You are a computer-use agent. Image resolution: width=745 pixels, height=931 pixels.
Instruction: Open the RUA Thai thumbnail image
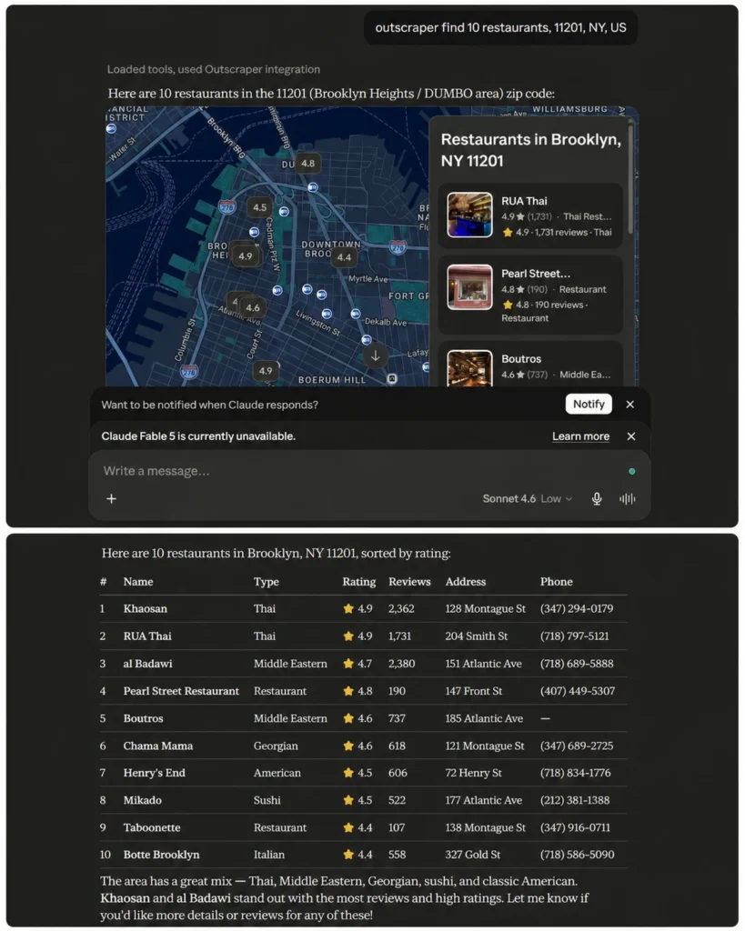[x=469, y=215]
